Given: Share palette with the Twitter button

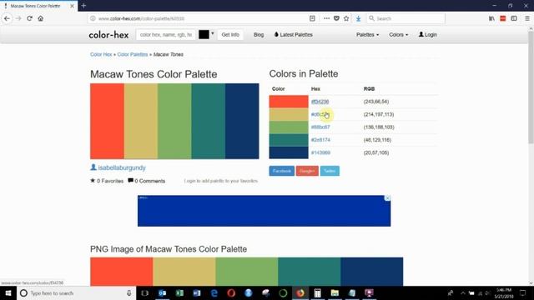Looking at the screenshot, I should 330,171.
